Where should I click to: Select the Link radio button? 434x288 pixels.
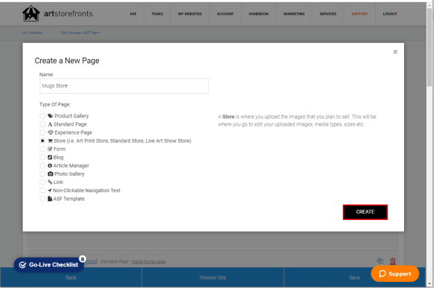42,183
